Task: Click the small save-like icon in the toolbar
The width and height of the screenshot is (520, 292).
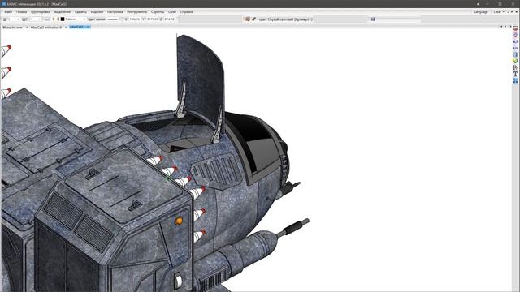Action: (x=373, y=19)
